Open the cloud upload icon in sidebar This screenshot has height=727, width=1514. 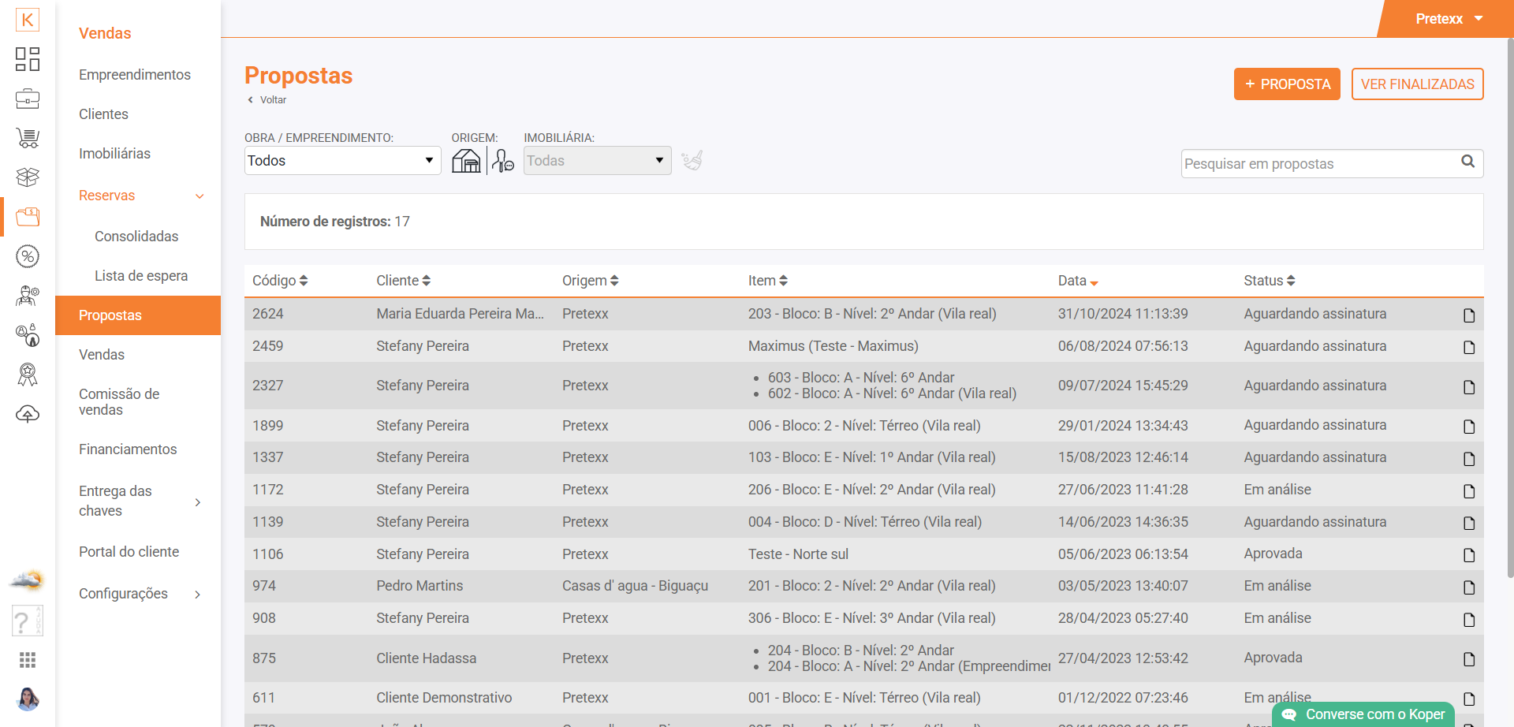pos(28,414)
